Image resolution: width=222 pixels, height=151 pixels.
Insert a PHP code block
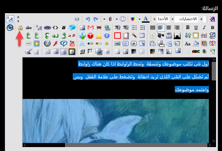(47, 28)
